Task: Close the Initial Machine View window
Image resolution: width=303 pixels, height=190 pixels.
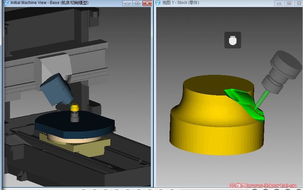Action: click(x=147, y=3)
